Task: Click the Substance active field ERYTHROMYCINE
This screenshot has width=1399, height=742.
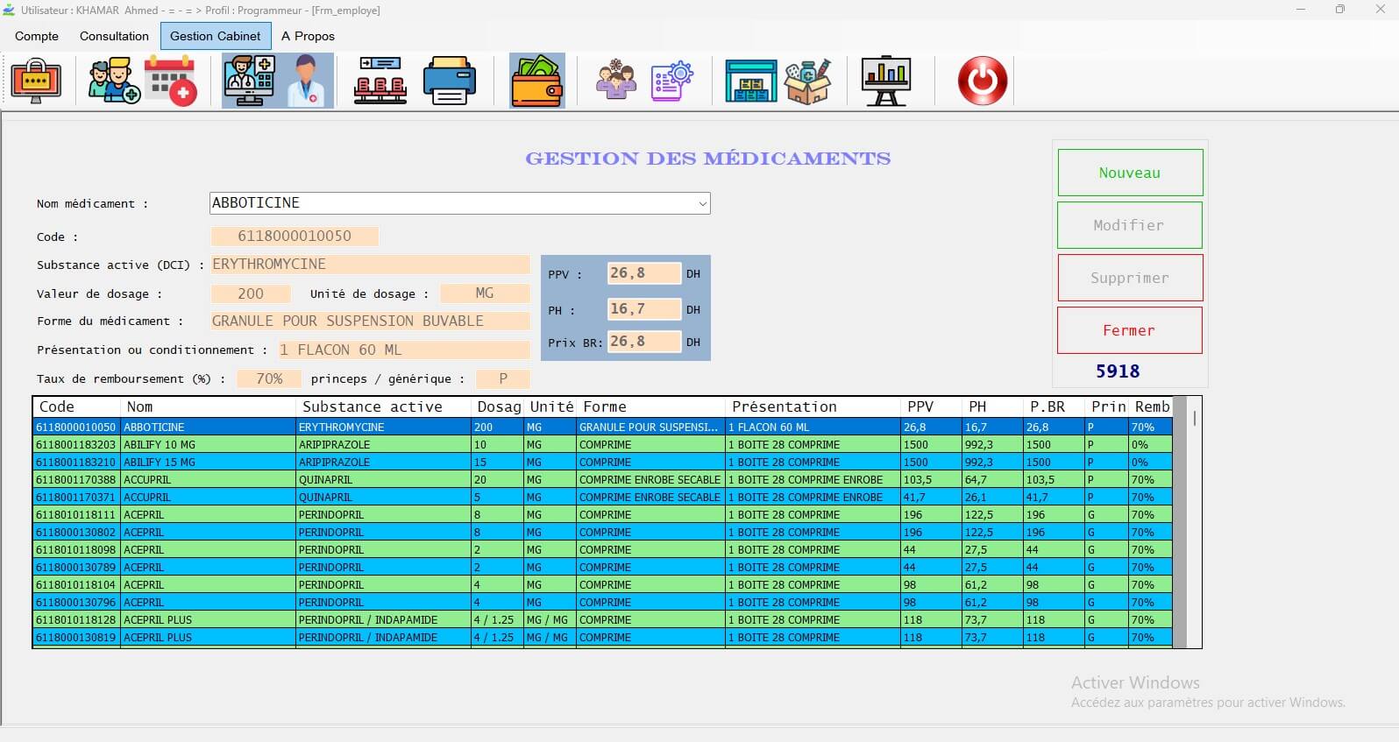Action: click(370, 264)
